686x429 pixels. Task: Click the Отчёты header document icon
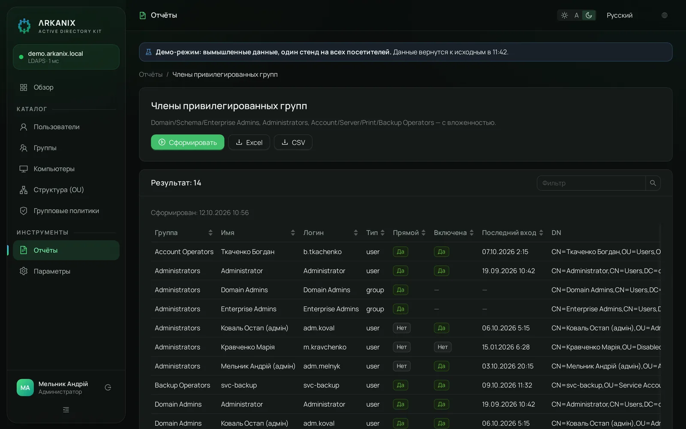point(143,15)
